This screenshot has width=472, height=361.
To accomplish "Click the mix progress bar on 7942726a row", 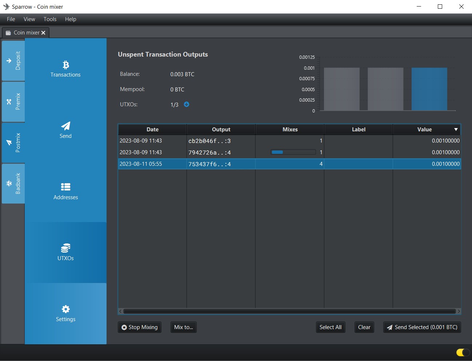I will [293, 152].
